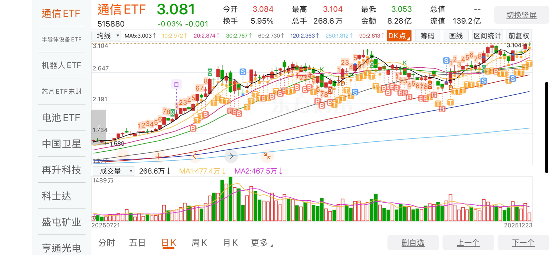Click the left gray slide-out handle
Screen dimensions: 553x255
click(x=99, y=127)
